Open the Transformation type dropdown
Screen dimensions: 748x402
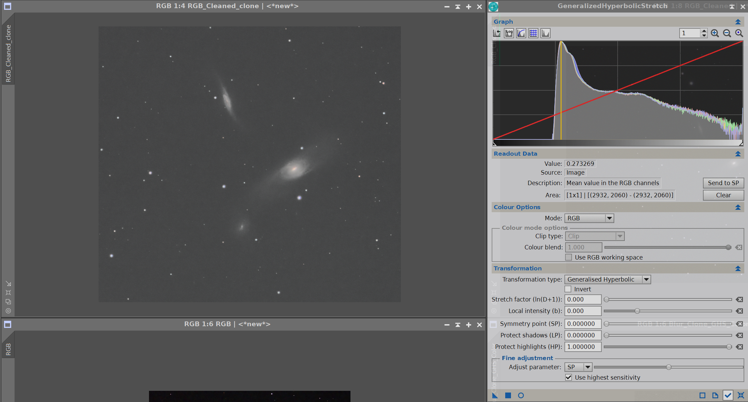(608, 280)
